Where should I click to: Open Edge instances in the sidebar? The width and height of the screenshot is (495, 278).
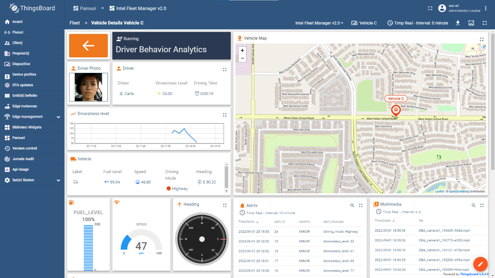click(32, 106)
